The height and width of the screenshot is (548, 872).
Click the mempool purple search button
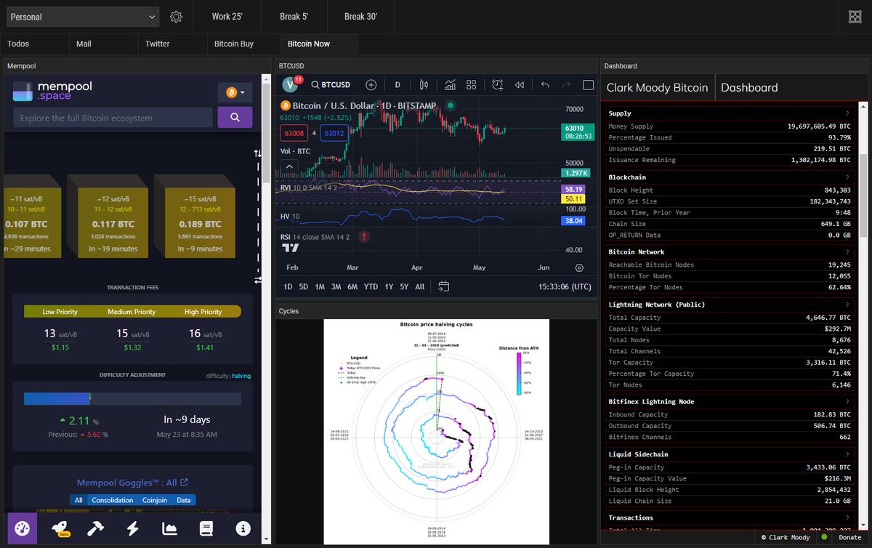pyautogui.click(x=235, y=117)
